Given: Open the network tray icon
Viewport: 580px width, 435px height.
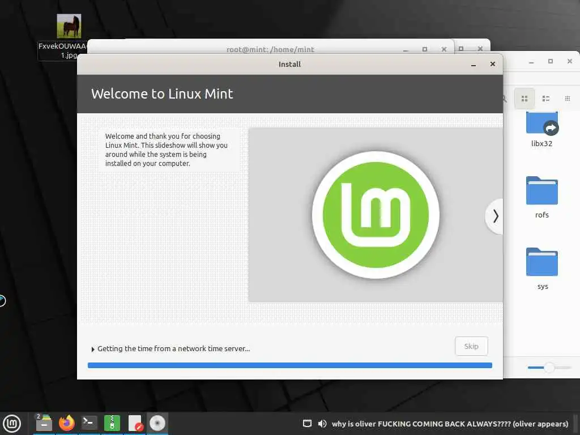Looking at the screenshot, I should point(307,424).
